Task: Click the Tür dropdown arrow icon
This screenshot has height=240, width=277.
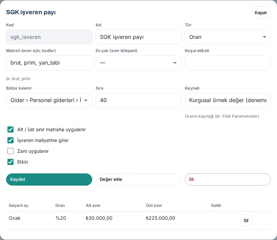Action: point(264,37)
